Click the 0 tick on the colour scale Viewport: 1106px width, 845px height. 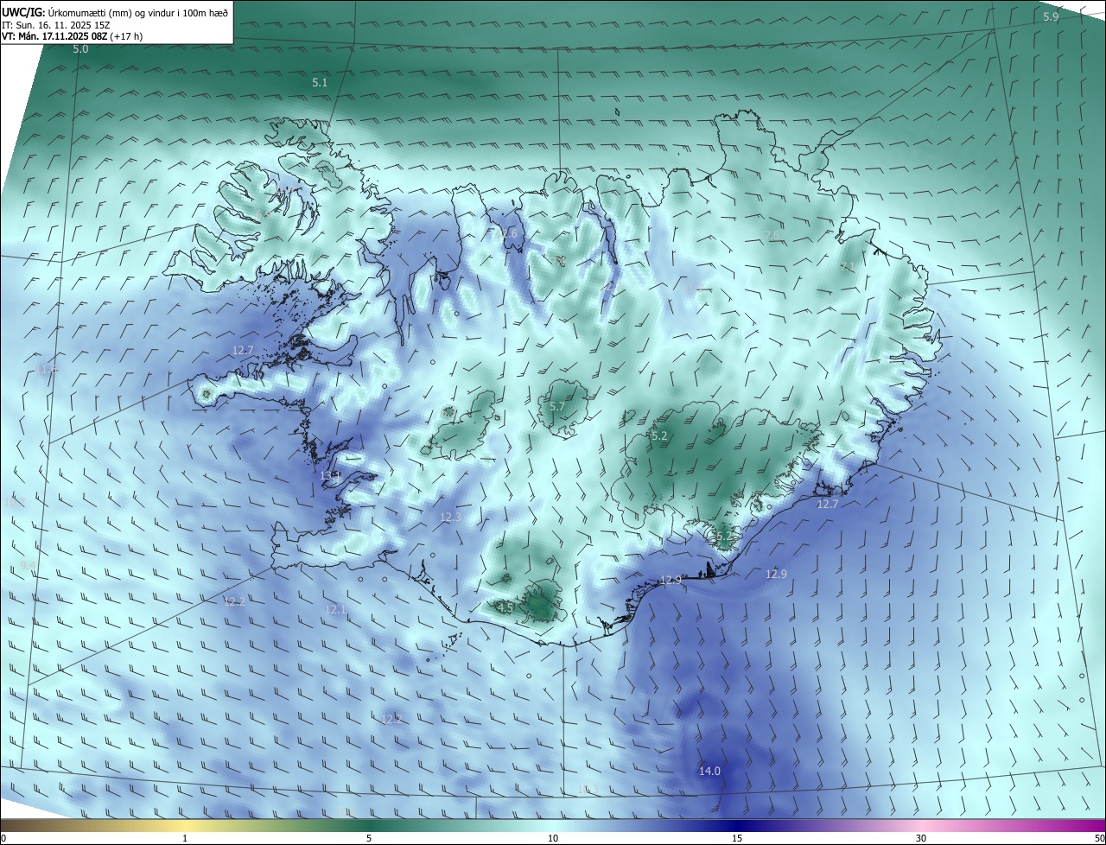pyautogui.click(x=3, y=838)
